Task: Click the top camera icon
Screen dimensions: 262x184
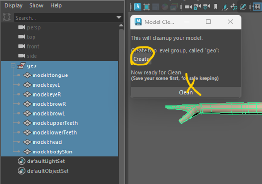Action: pyautogui.click(x=22, y=37)
